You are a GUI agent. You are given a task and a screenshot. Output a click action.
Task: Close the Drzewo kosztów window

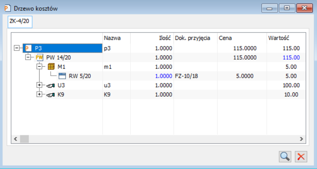click(x=305, y=8)
